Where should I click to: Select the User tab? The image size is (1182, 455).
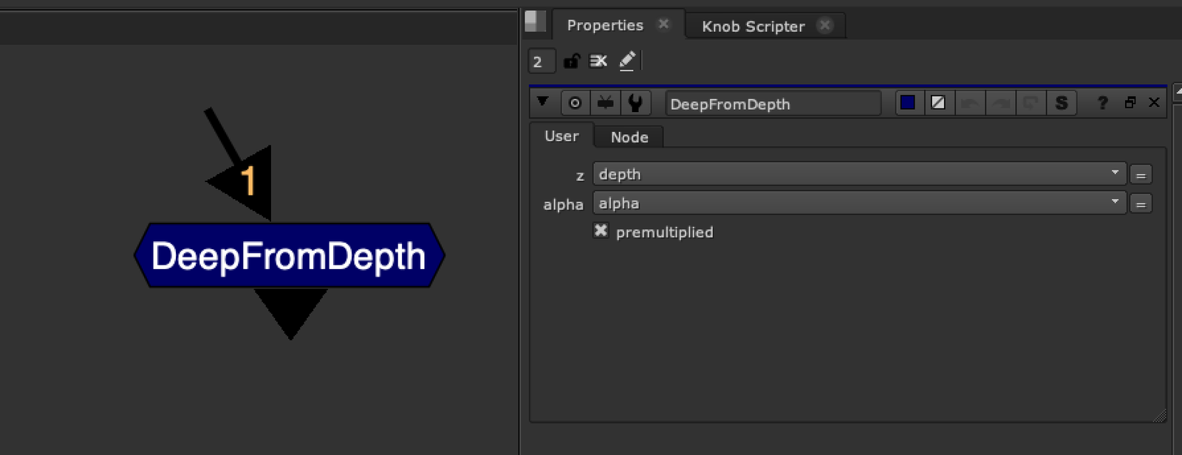[561, 136]
